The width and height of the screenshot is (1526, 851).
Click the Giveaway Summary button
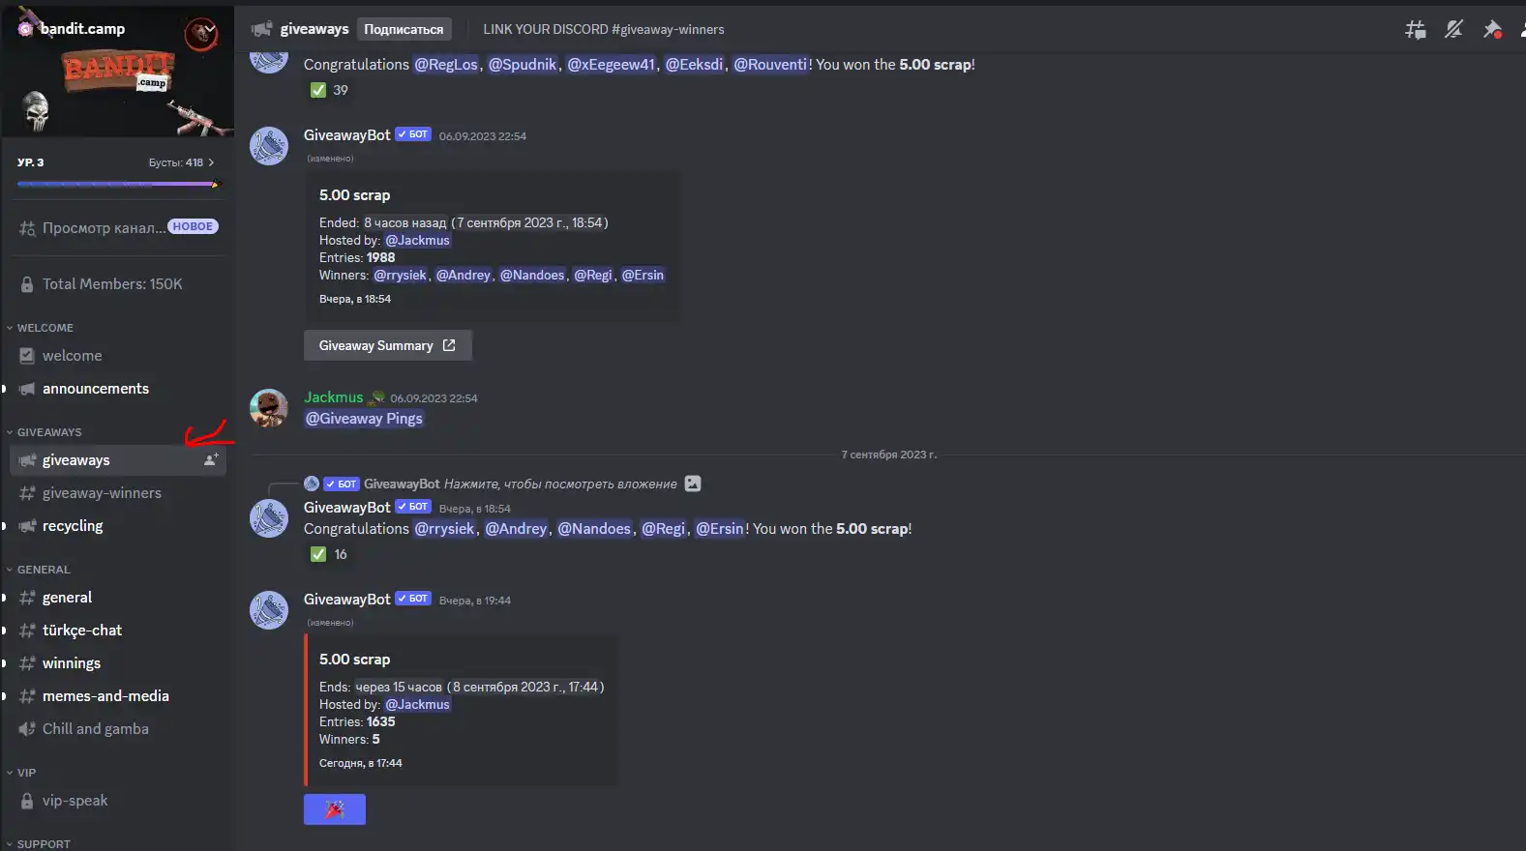388,345
